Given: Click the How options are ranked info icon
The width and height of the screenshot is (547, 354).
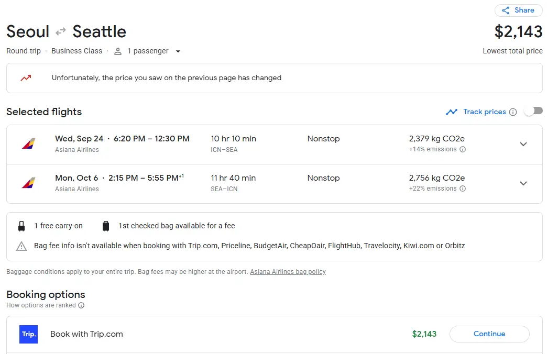Looking at the screenshot, I should tap(81, 305).
